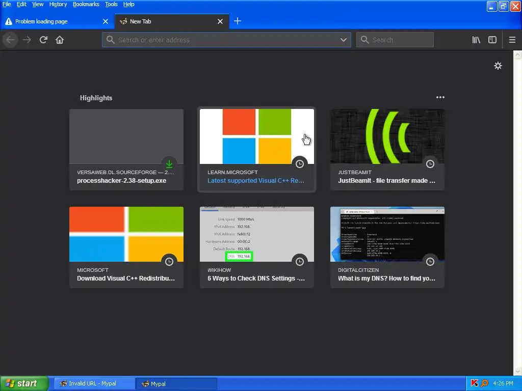
Task: Open processhacker-2.38-setup.exe highlight
Action: [x=121, y=181]
